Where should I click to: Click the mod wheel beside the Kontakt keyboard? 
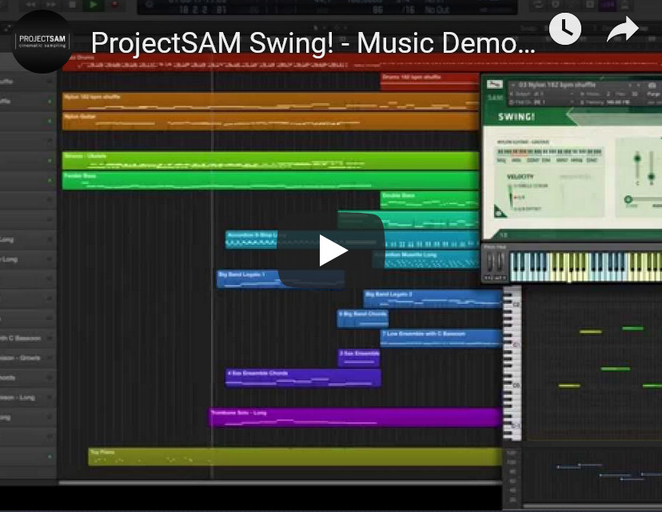500,262
